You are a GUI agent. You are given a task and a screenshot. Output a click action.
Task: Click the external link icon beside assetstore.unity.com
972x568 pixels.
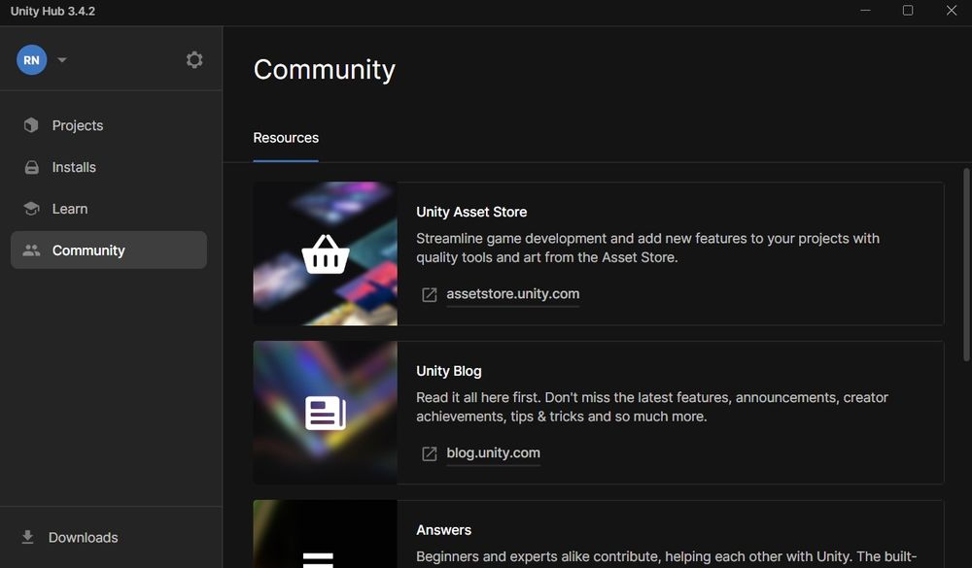pos(429,293)
